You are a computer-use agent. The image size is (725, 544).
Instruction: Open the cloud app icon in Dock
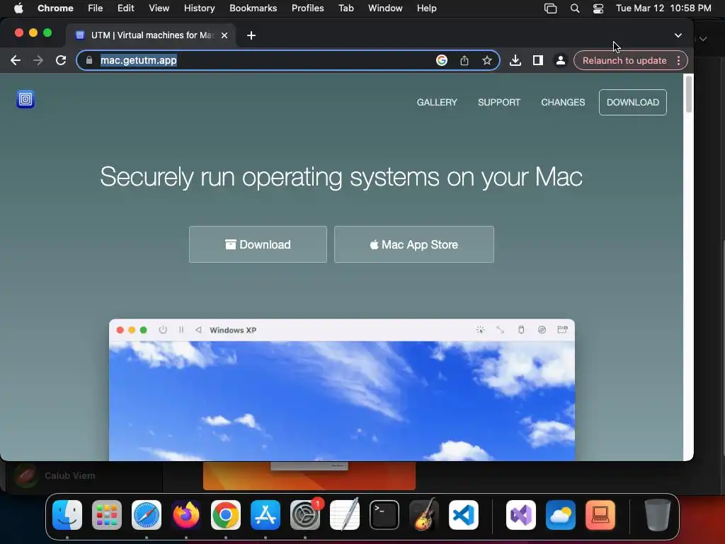pos(561,515)
